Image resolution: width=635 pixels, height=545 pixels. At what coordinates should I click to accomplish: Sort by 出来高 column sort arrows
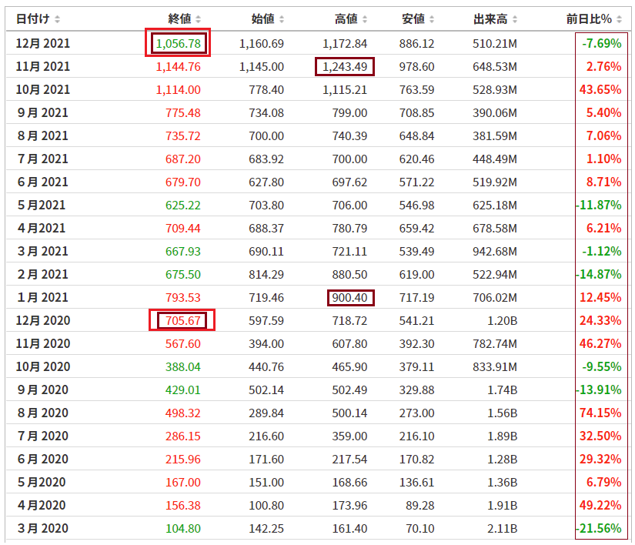tap(515, 19)
